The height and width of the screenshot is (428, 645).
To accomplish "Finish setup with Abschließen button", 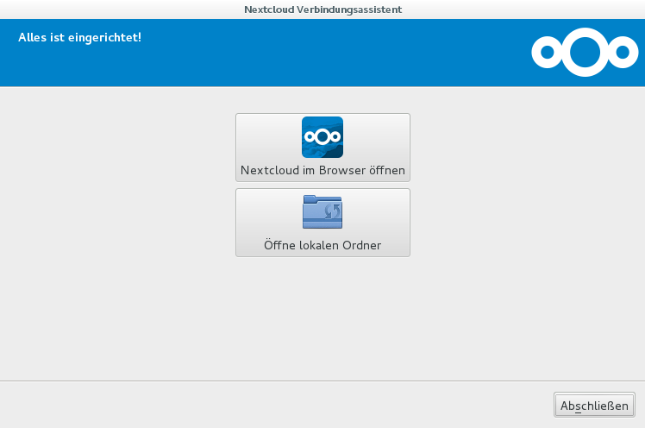I will (x=594, y=406).
